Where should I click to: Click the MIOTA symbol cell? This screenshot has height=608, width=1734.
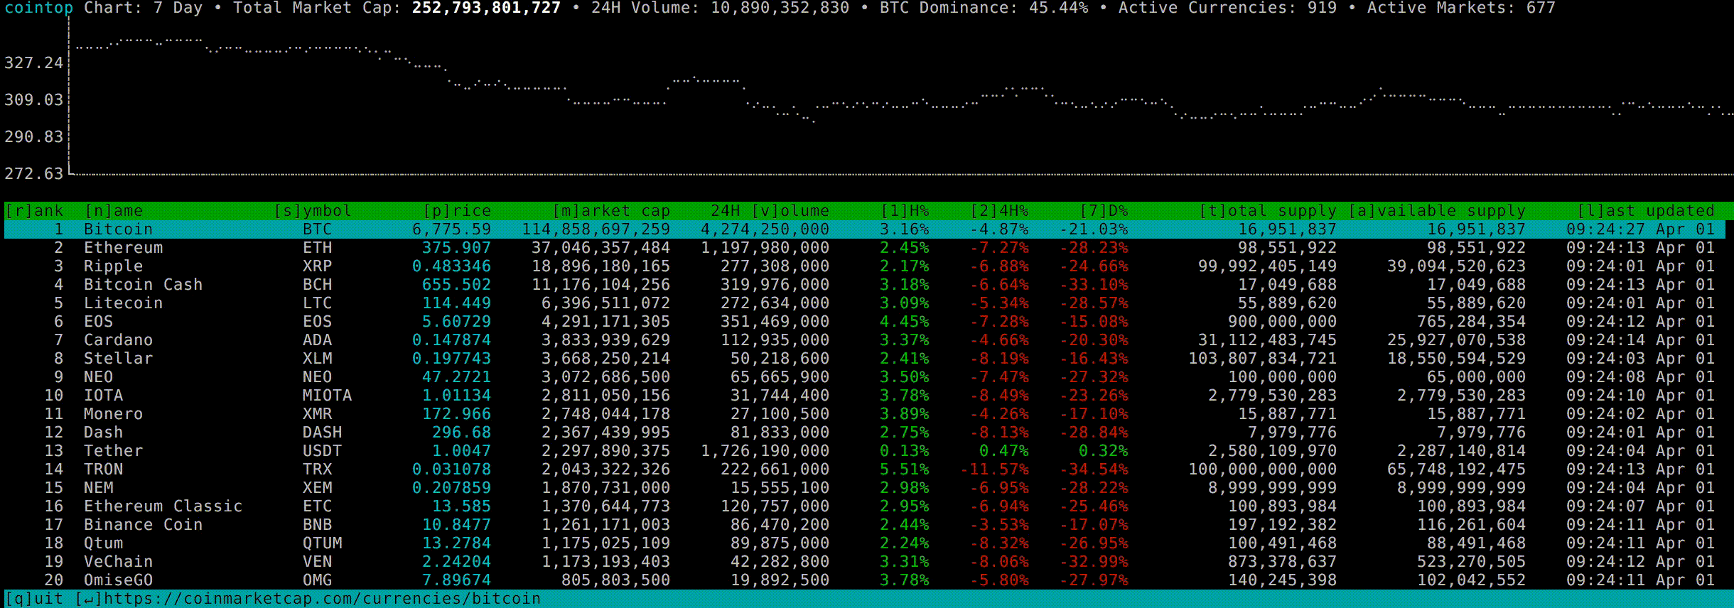pyautogui.click(x=328, y=396)
